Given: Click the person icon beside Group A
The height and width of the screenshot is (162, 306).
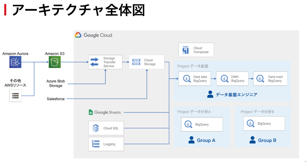Looking at the screenshot, I should pos(191,140).
